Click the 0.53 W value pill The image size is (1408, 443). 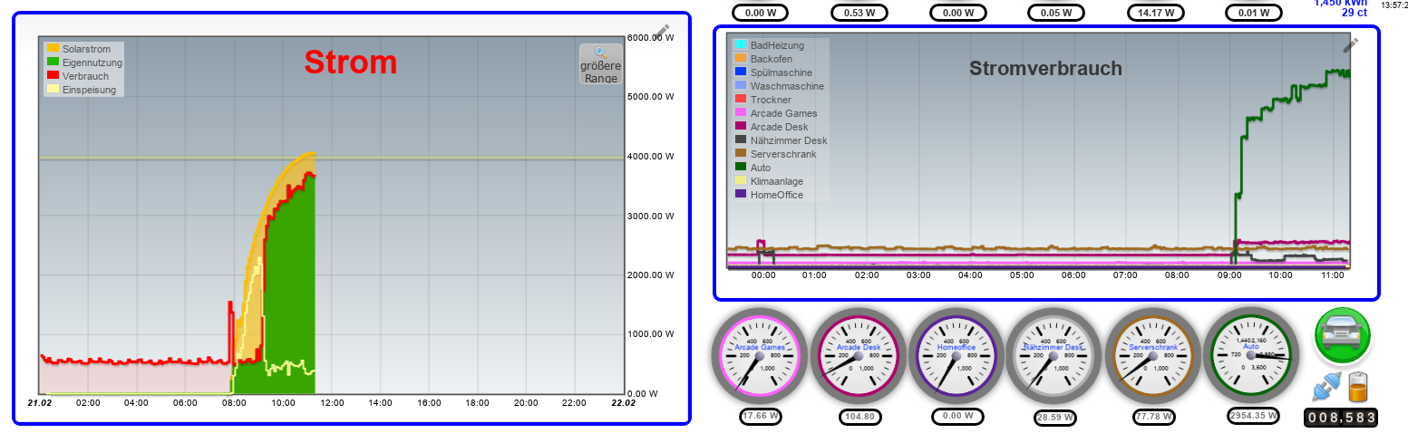click(x=859, y=13)
